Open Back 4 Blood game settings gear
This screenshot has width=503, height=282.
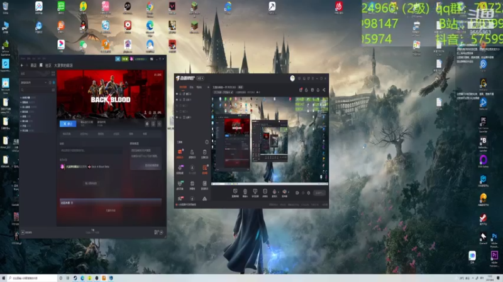(147, 123)
